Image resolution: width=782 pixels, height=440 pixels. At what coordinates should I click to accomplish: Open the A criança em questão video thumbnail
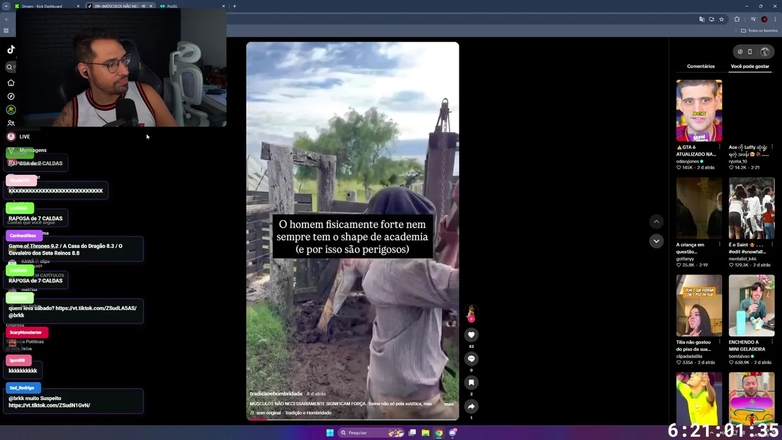[x=699, y=208]
